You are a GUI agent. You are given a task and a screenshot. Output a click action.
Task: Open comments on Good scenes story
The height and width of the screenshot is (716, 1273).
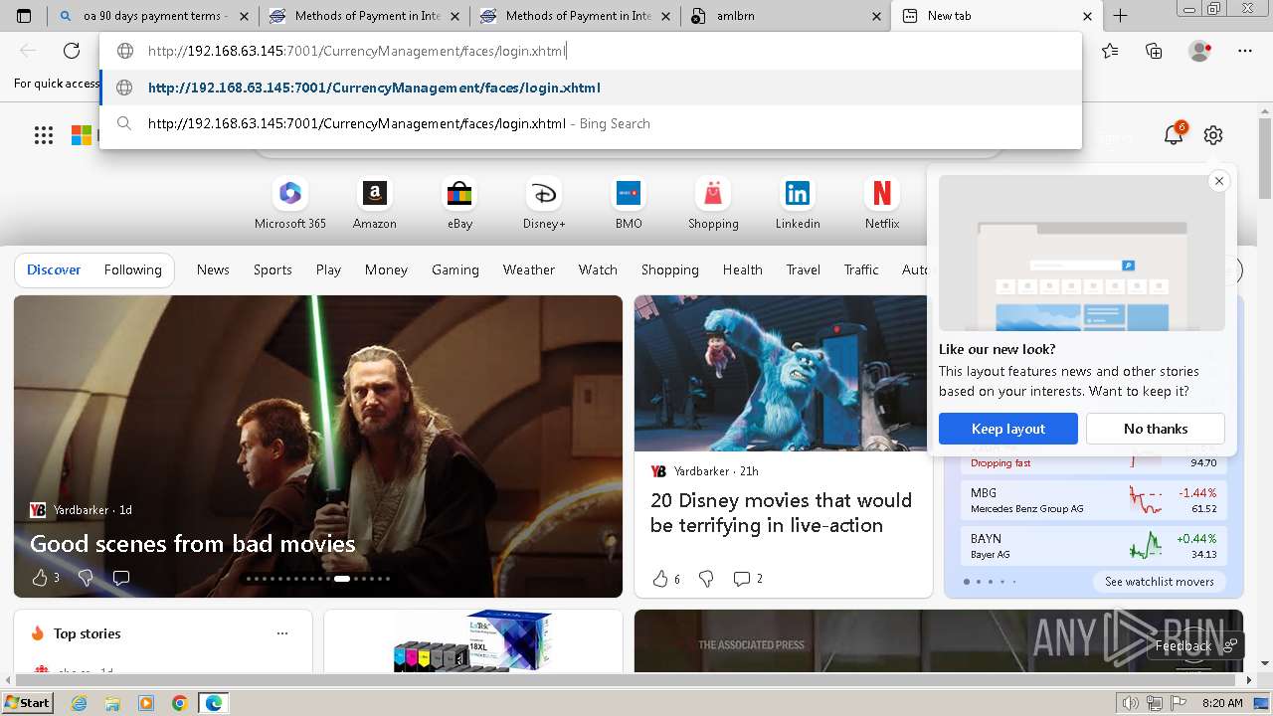click(x=121, y=578)
